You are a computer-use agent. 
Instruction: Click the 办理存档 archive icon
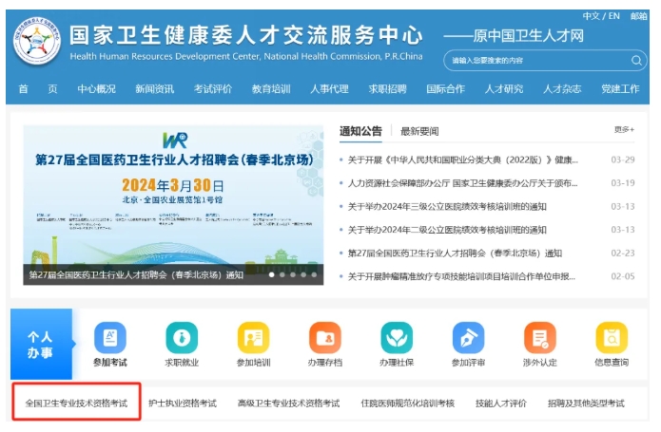325,339
